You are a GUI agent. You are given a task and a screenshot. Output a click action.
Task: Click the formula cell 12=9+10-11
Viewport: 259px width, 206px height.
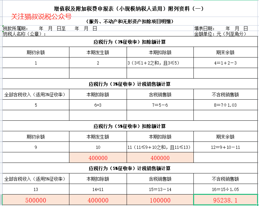coord(225,147)
